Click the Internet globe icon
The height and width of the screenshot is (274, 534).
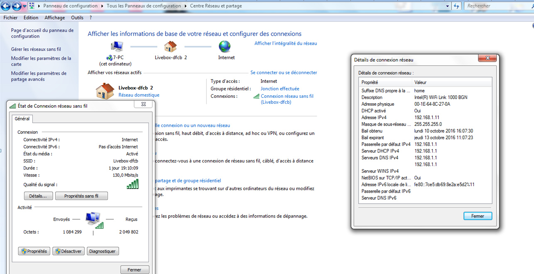click(225, 46)
